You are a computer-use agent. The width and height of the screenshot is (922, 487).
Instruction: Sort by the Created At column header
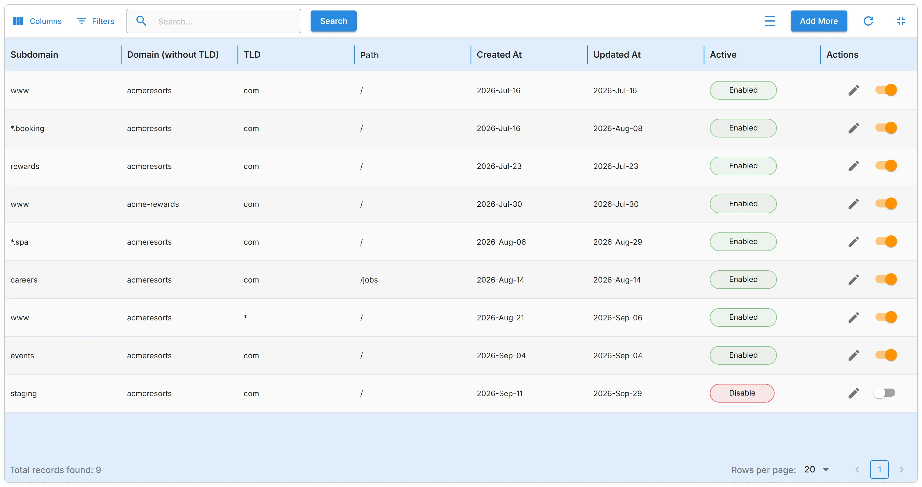coord(499,54)
